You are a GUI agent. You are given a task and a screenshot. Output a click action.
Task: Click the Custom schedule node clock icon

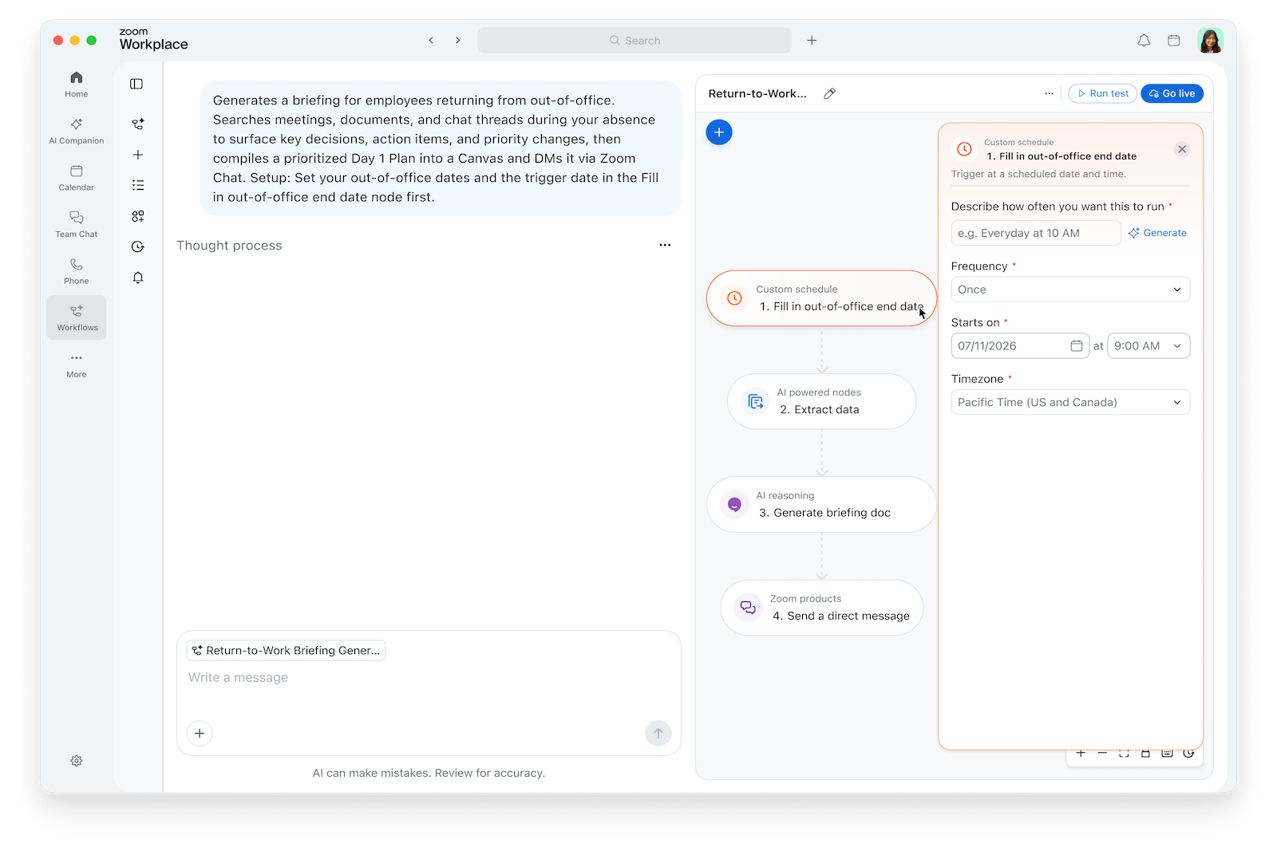click(x=734, y=298)
